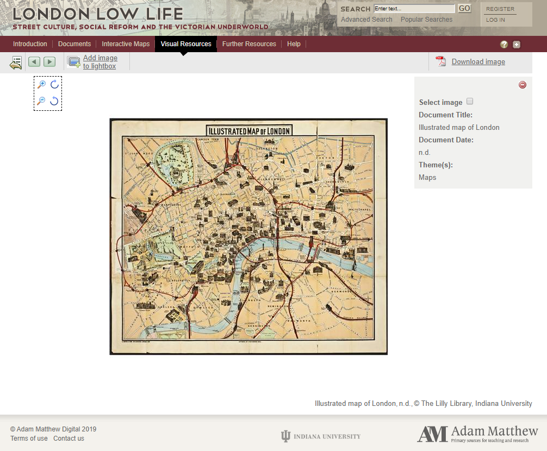Click the plus icon in navigation bar
Screen dimensions: 547x451
(x=517, y=44)
